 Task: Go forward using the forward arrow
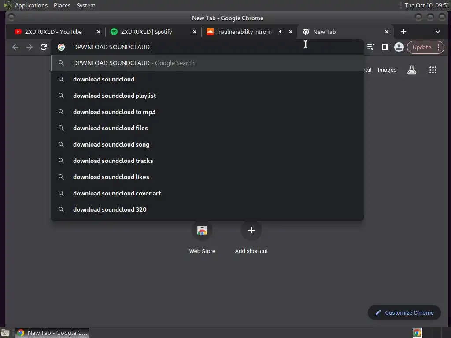coord(30,47)
